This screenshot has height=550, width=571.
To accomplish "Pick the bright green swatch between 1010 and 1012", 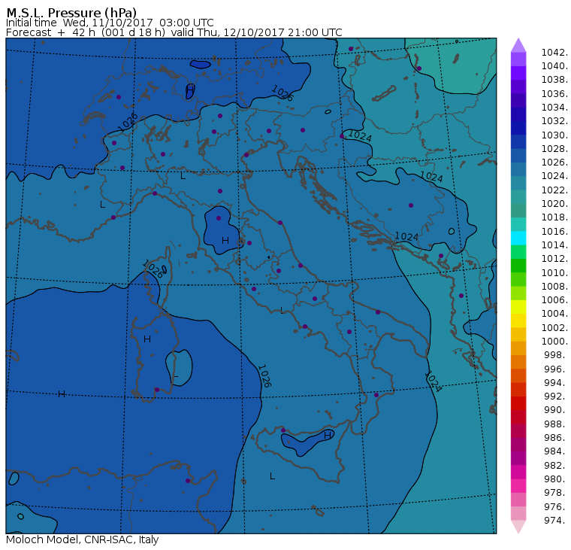I will click(518, 266).
